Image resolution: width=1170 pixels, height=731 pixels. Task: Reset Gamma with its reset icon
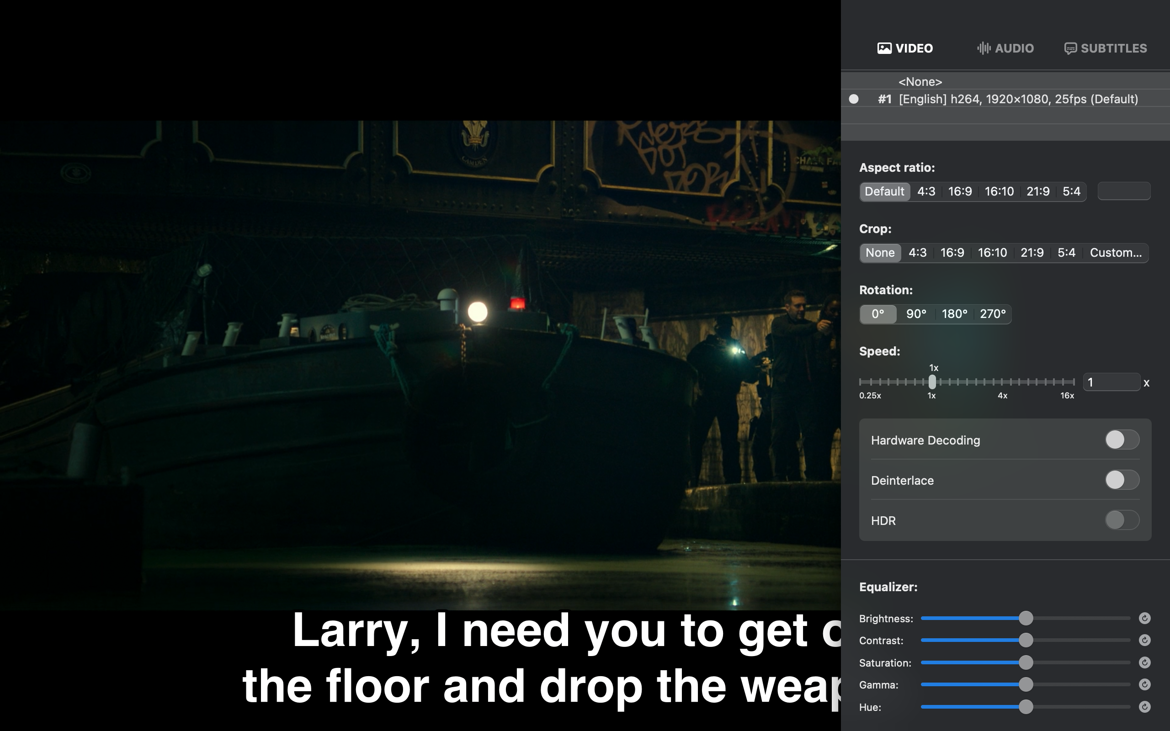click(x=1144, y=684)
